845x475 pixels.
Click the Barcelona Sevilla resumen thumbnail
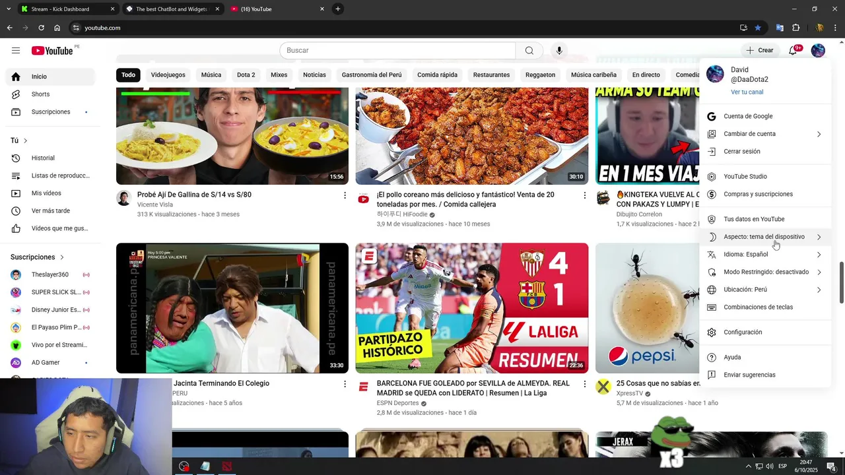click(472, 308)
